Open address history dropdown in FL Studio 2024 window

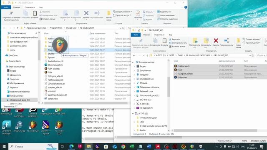click(121, 28)
